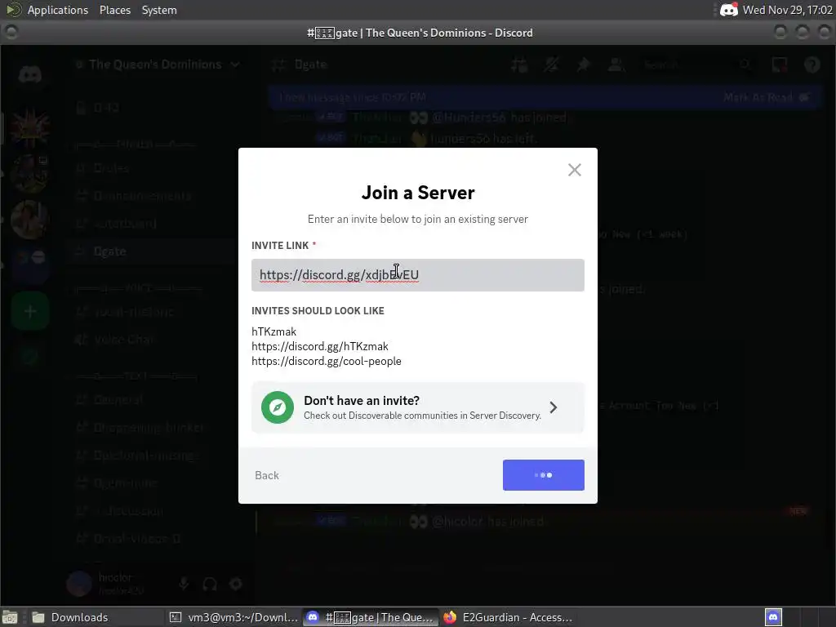Open the Places menu

coord(114,10)
